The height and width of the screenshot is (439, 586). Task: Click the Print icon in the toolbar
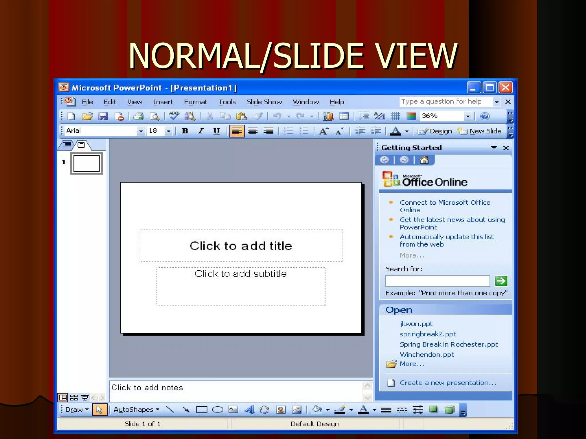pyautogui.click(x=138, y=116)
